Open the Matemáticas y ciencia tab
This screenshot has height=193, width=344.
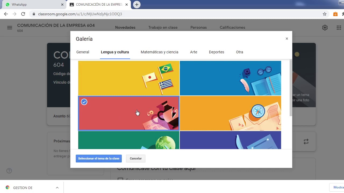pyautogui.click(x=159, y=52)
